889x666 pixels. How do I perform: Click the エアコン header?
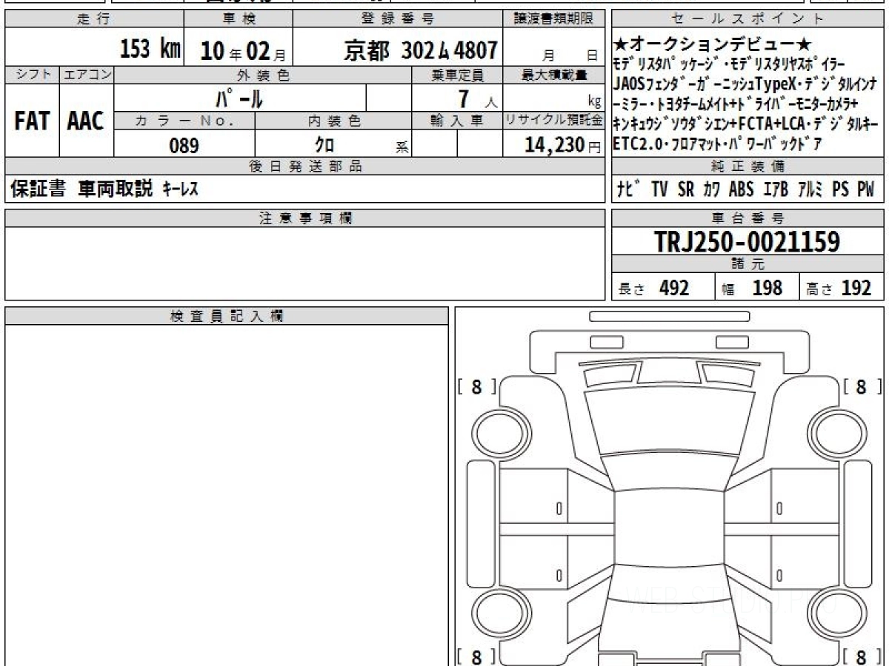87,75
